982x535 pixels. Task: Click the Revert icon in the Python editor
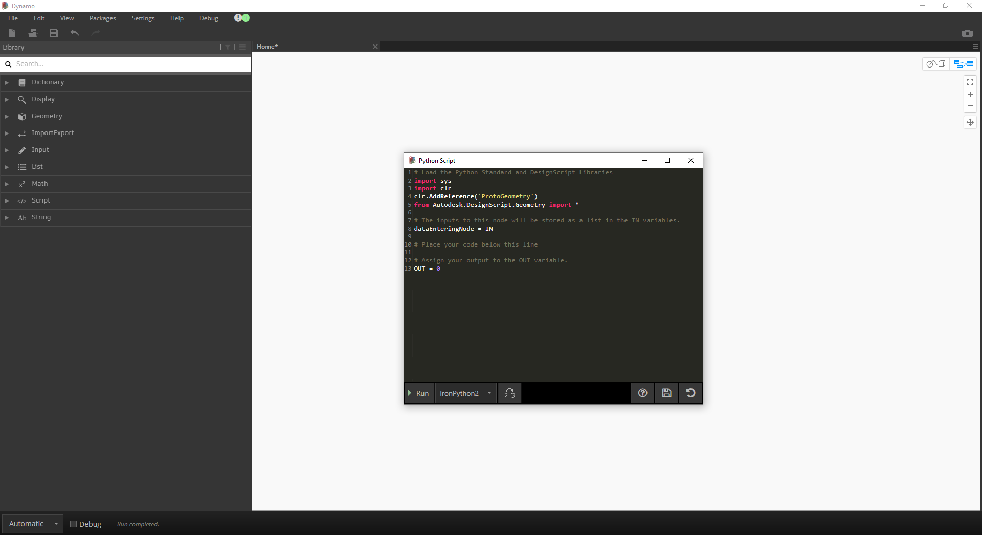coord(690,393)
